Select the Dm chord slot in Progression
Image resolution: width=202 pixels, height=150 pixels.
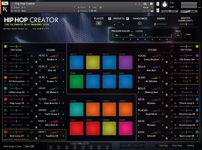[x=117, y=35]
